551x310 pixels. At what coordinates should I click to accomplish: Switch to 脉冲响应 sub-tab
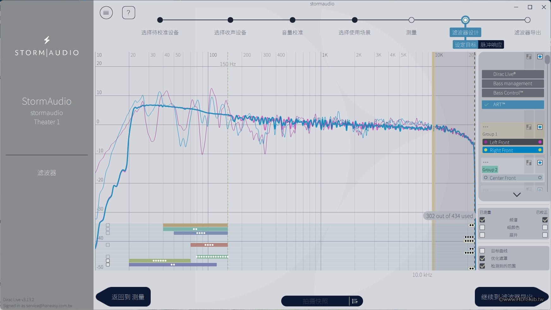point(491,45)
